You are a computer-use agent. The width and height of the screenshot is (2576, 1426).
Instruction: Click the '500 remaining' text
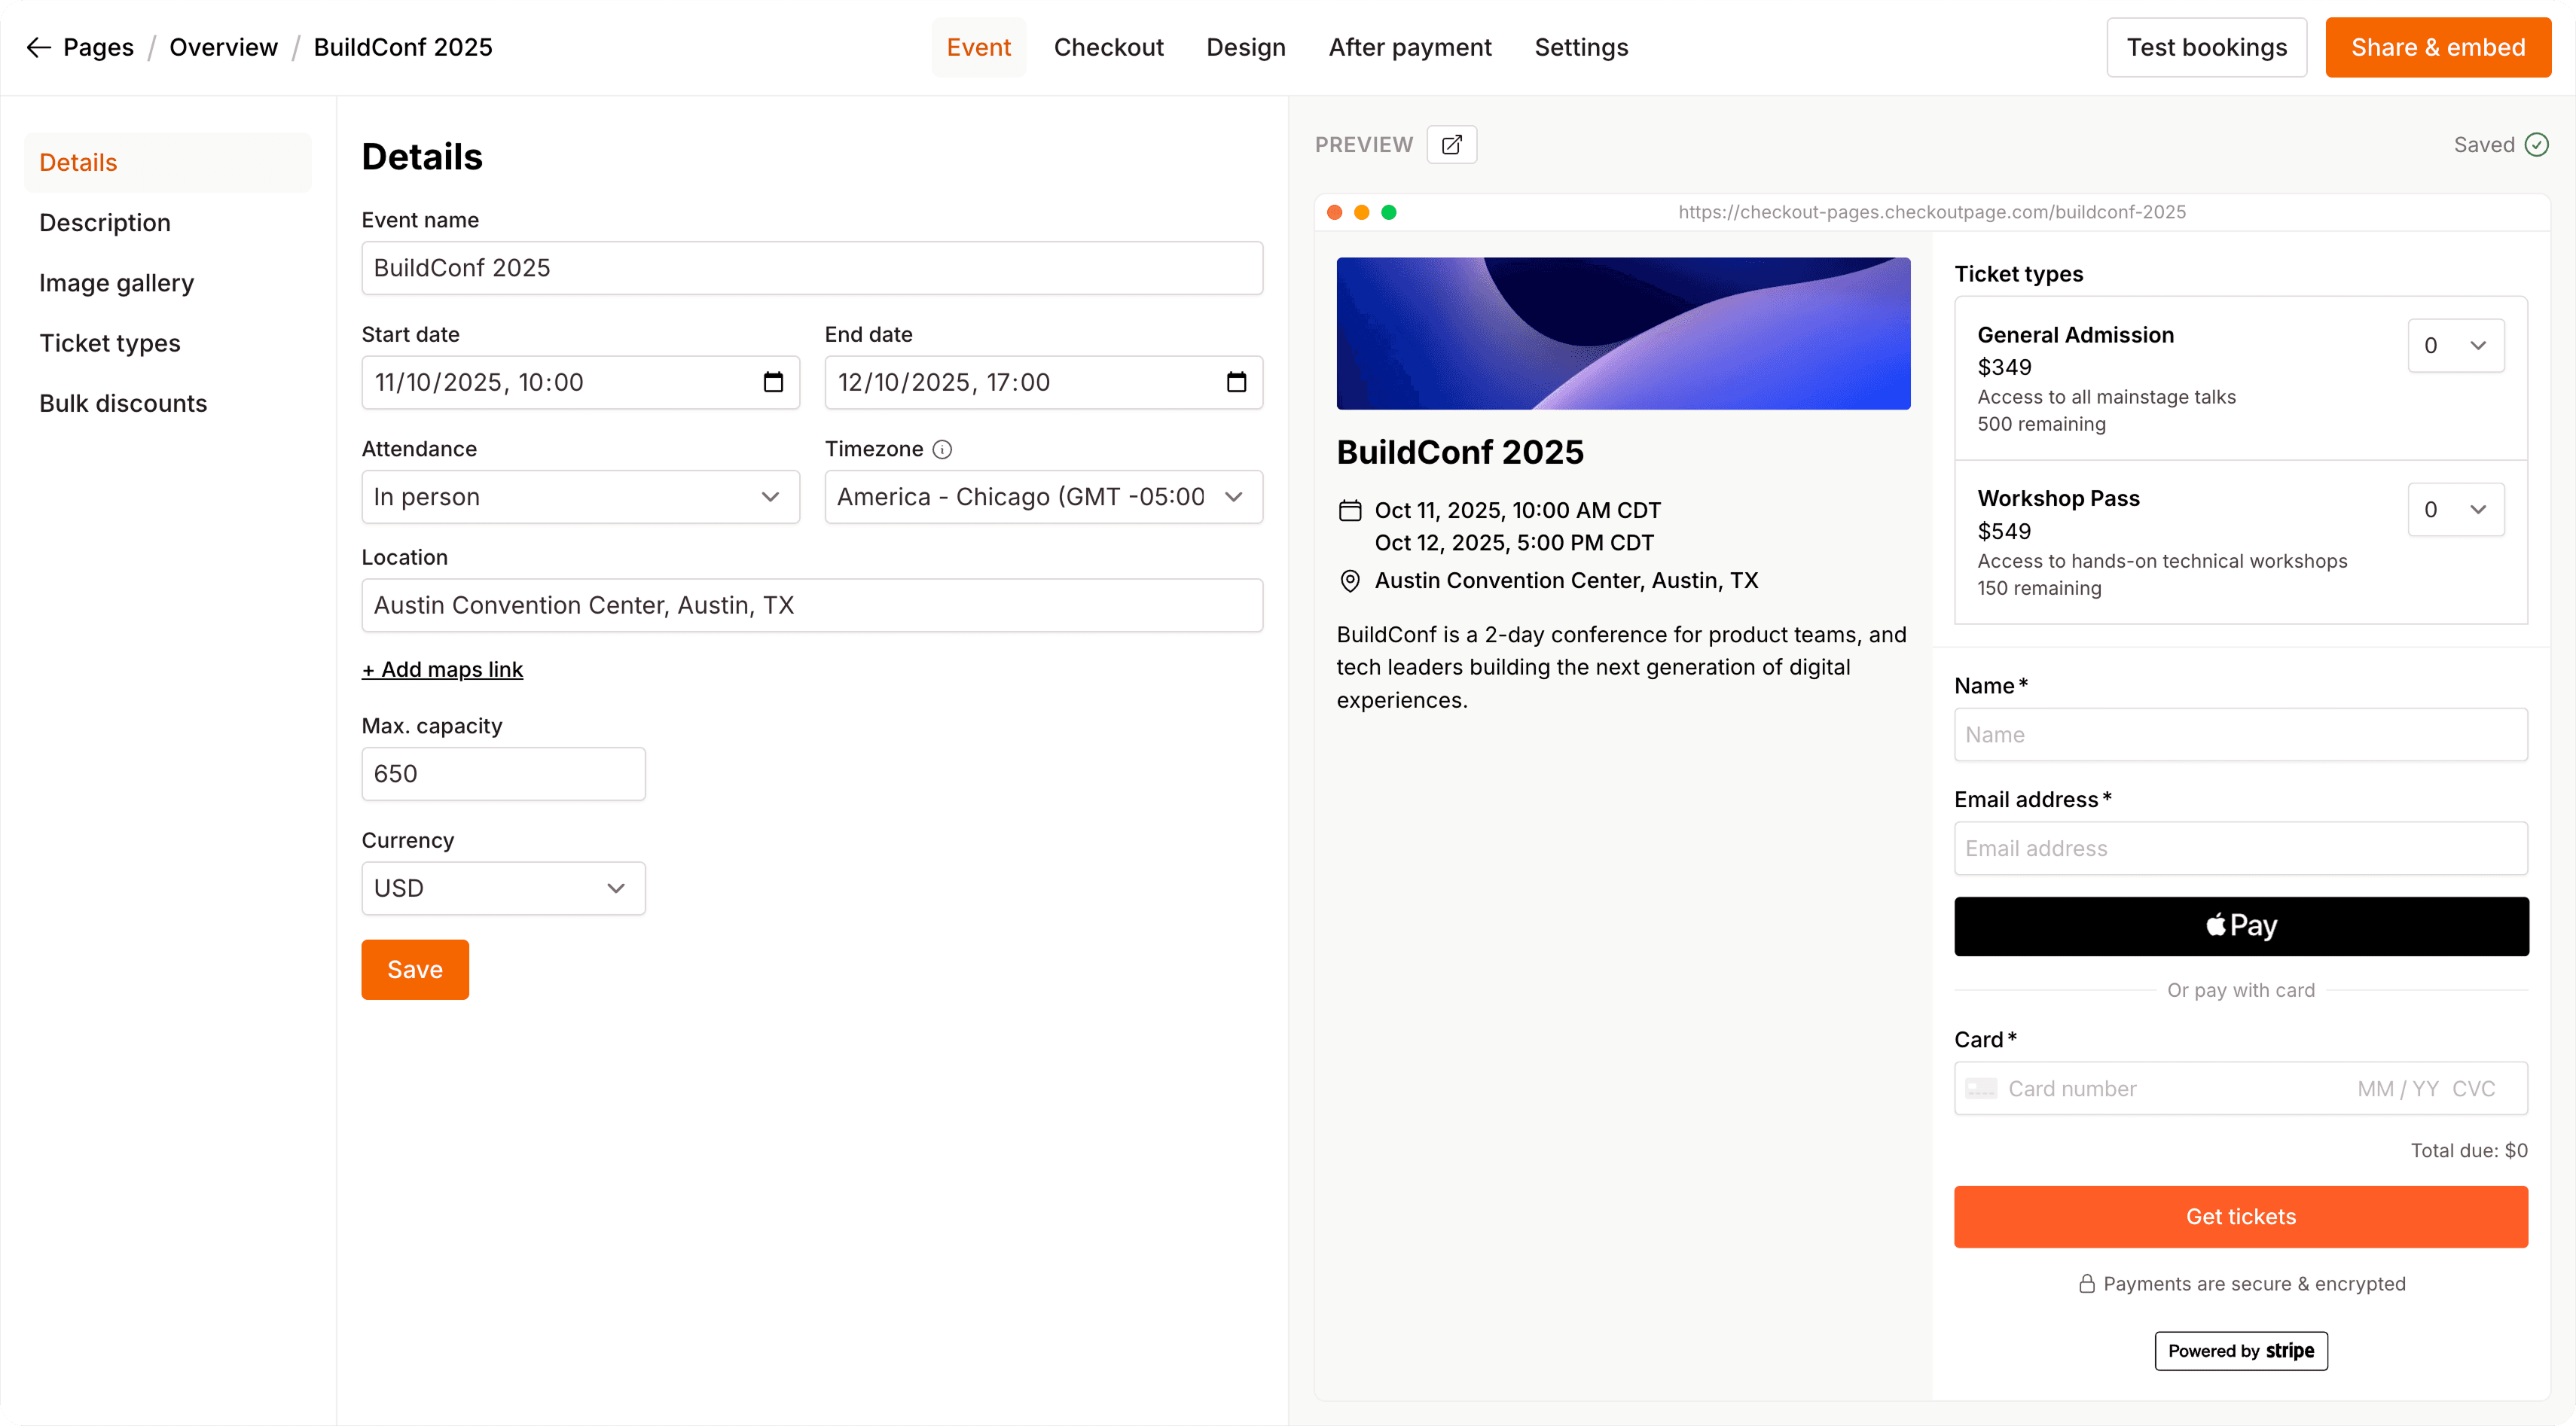tap(2041, 425)
